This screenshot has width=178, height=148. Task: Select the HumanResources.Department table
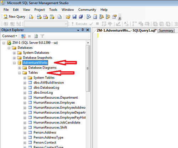56,98
